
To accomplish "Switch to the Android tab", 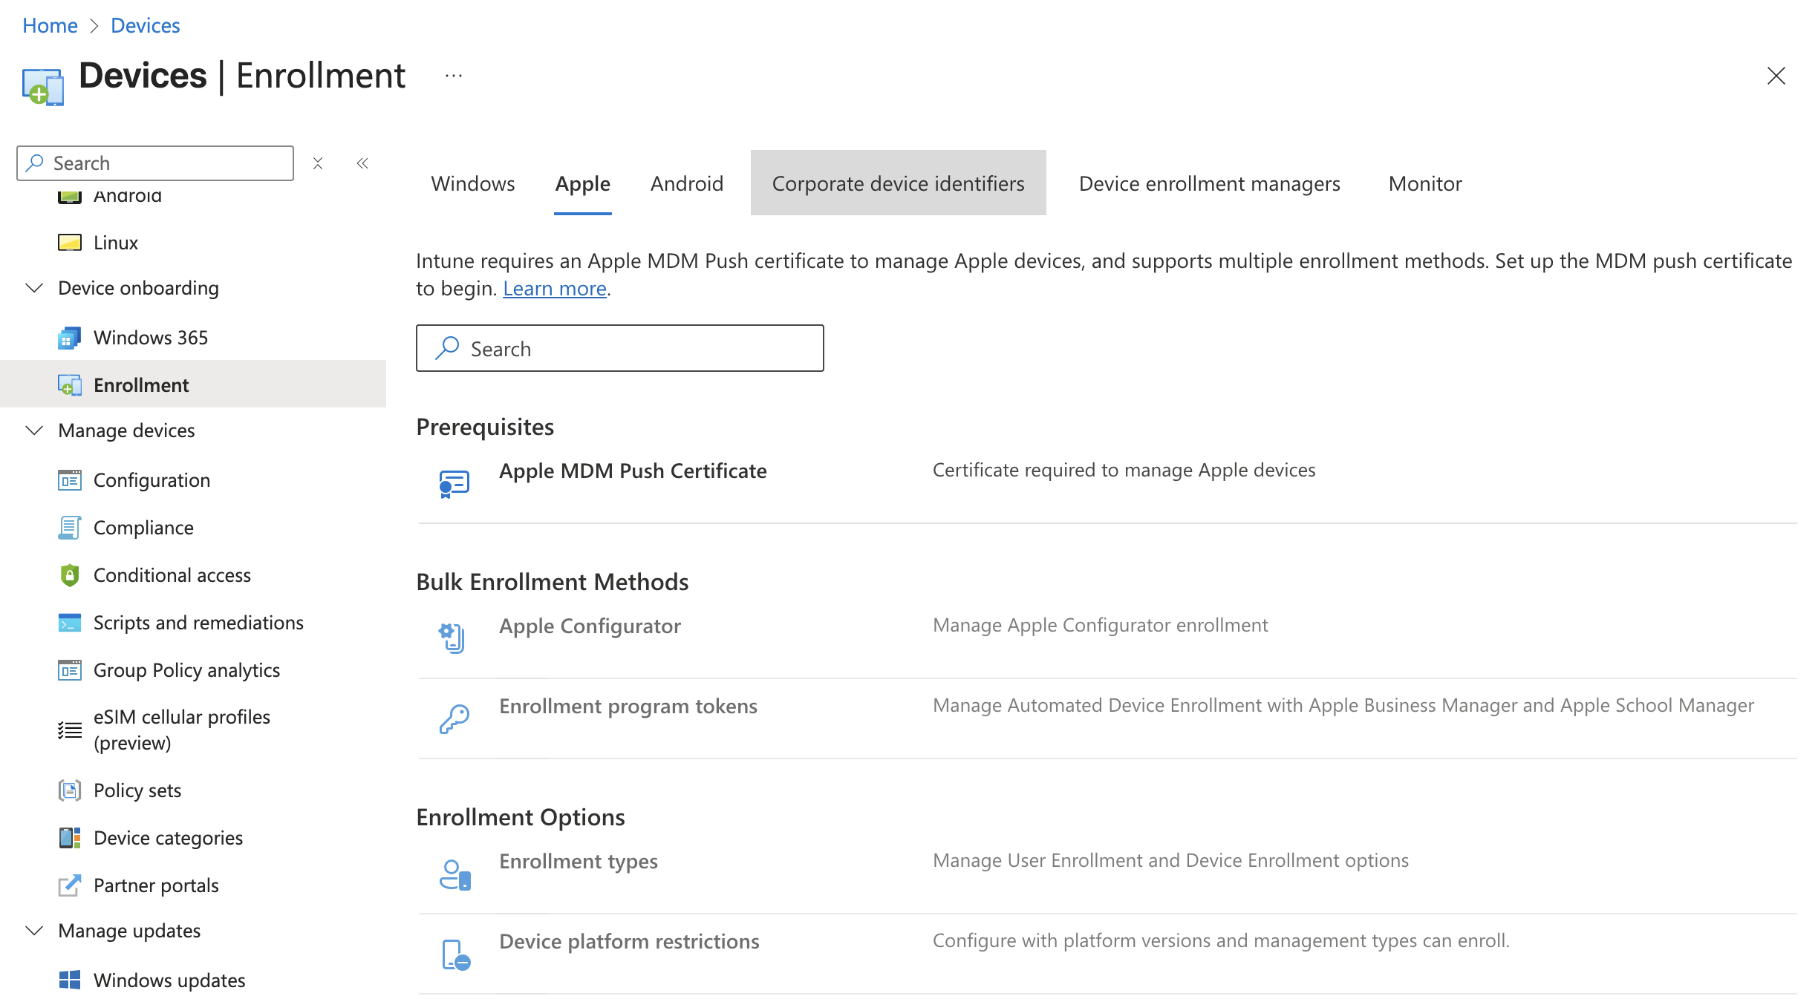I will (686, 183).
